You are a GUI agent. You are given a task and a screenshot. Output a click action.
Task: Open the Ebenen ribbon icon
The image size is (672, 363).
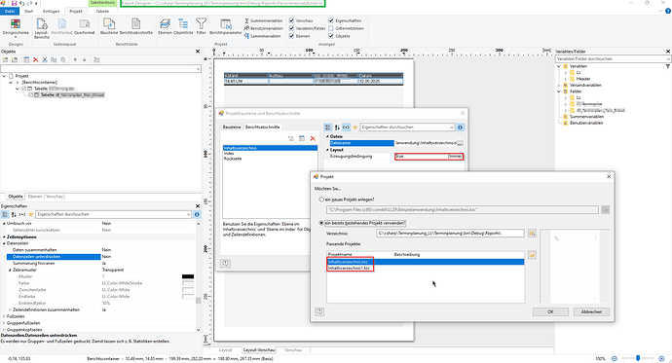[165, 26]
